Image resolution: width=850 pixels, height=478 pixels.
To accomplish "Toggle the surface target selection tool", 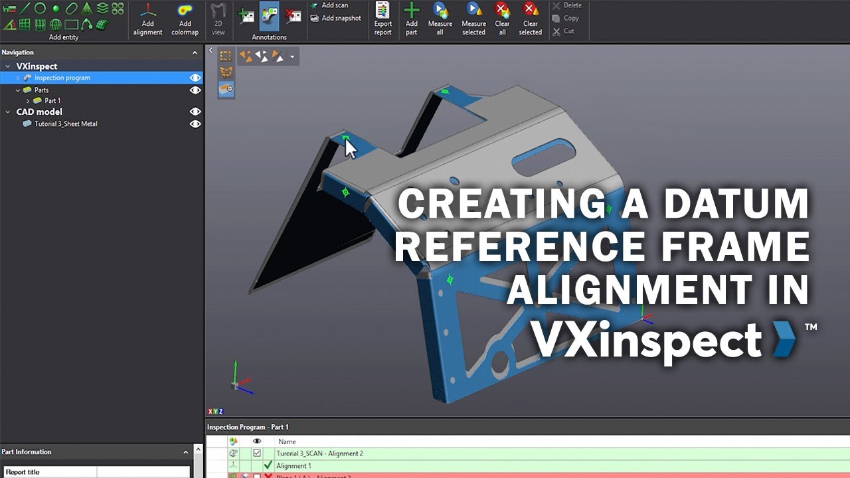I will 226,88.
